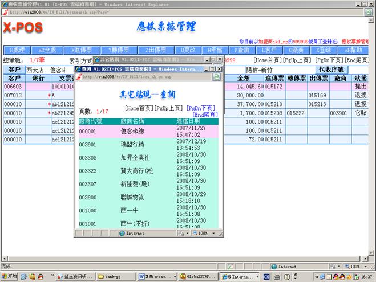The image size is (376, 282).
Task: Click the 客戶 tab header
Action: (14, 70)
